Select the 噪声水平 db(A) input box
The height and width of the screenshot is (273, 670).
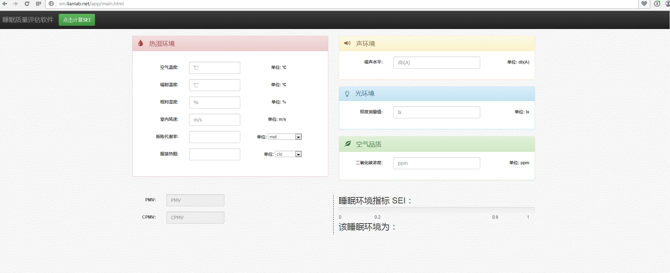436,63
